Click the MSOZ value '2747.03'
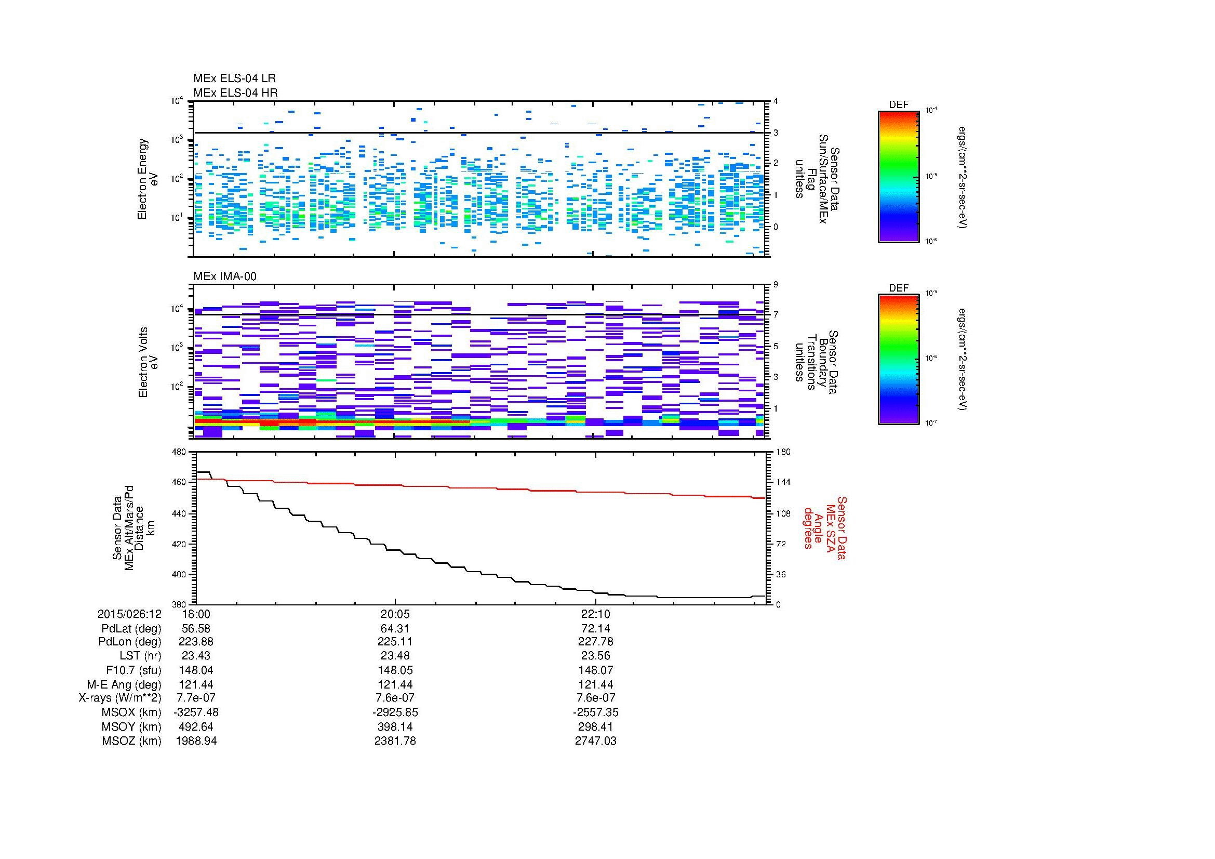The width and height of the screenshot is (1215, 859). 596,741
